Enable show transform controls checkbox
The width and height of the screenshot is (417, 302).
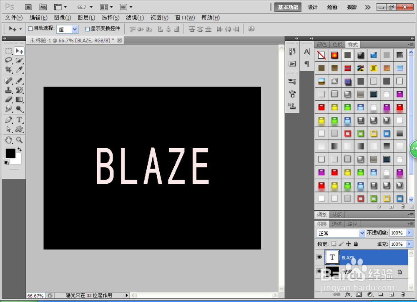[87, 29]
